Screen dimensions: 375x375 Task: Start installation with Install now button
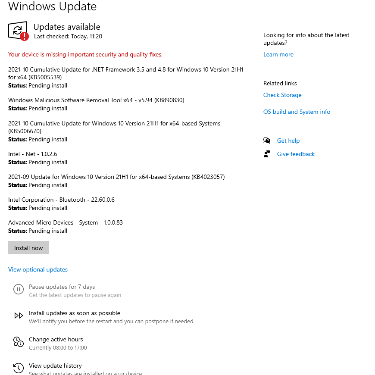[28, 247]
